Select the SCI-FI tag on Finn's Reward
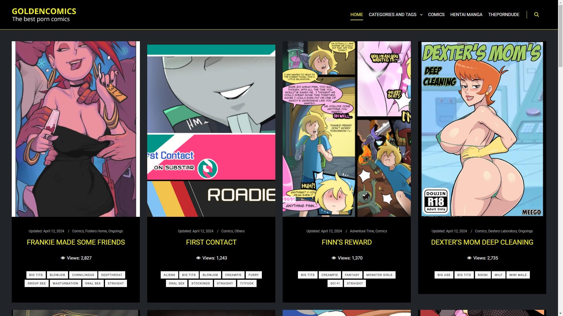 [x=335, y=283]
